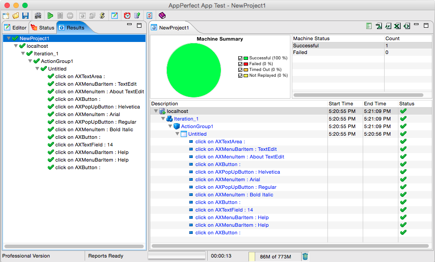Screen dimensions: 435x262
Task: Click the grayed users toolbar icon
Action: coord(92,16)
